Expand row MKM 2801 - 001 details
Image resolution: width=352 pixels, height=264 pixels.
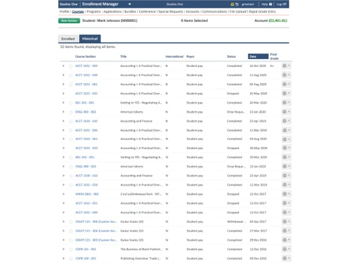click(63, 194)
